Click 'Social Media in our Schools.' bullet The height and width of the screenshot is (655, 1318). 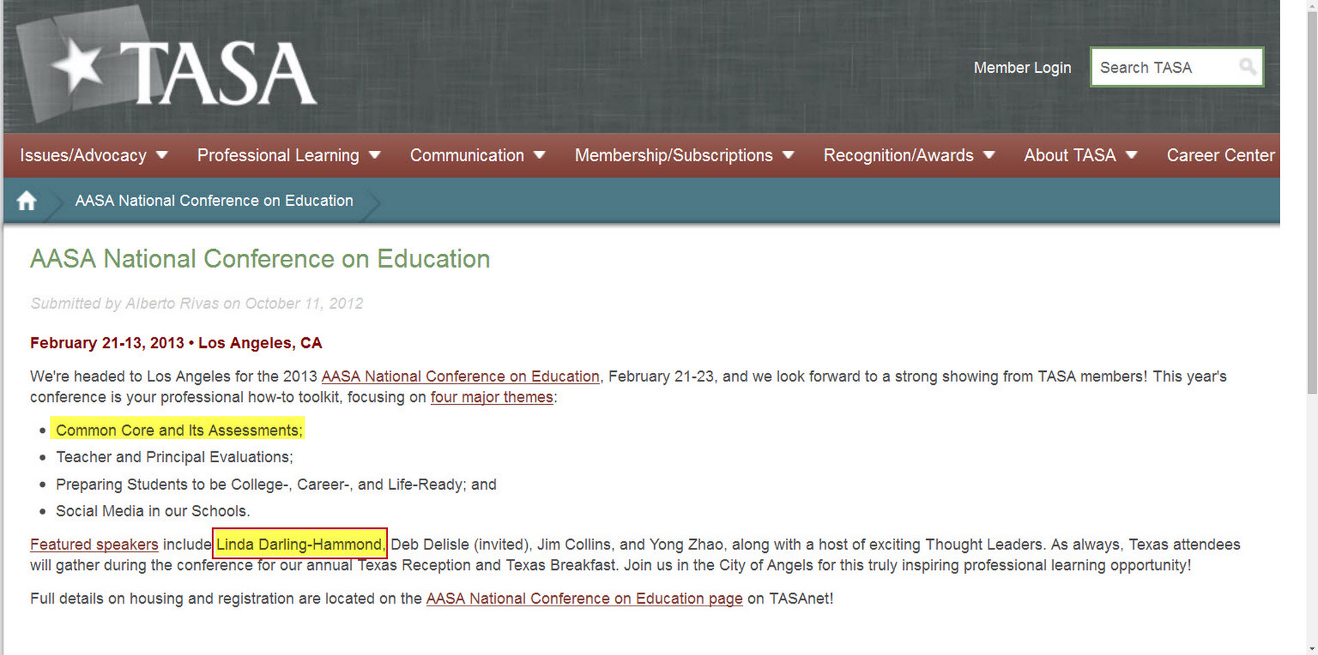pos(153,512)
